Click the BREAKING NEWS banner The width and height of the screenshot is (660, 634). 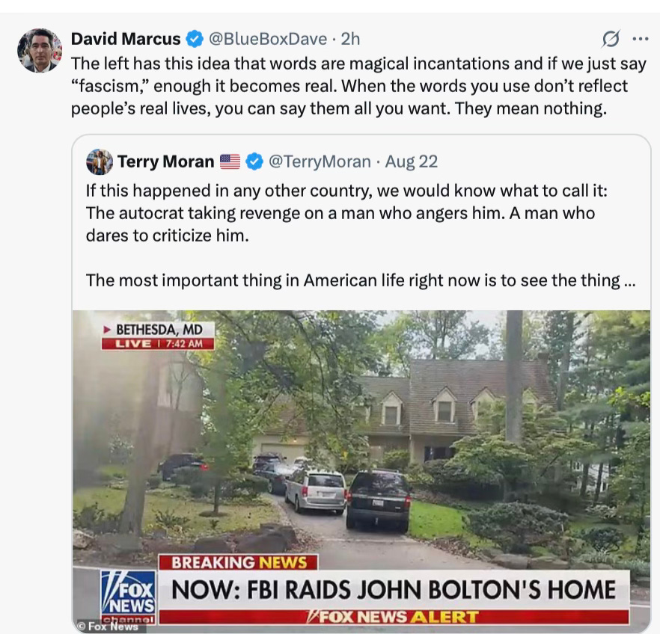point(238,562)
